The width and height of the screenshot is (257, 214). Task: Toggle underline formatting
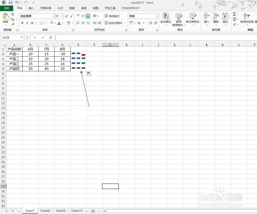coord(32,23)
